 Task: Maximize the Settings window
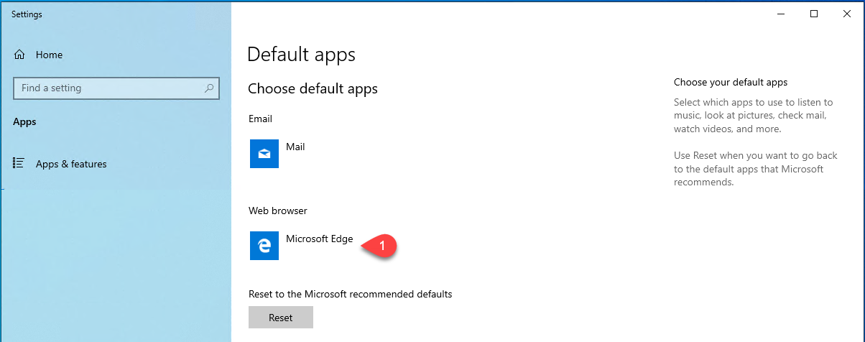(x=813, y=14)
